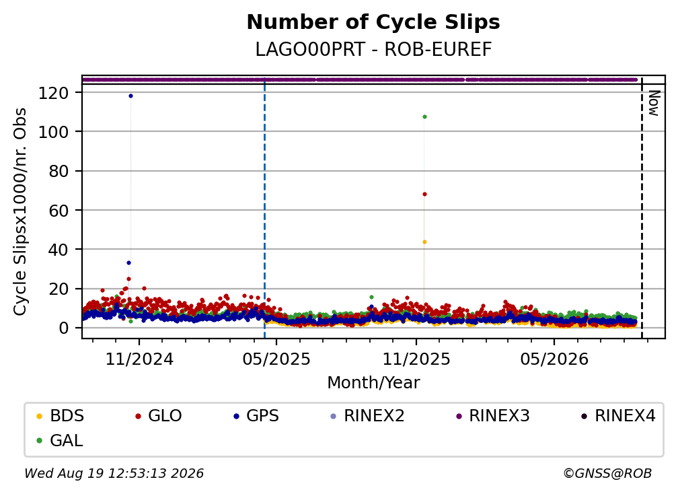678x494 pixels.
Task: Click the y-axis title Cycle Slipsx1000/nr. Obs
Action: [x=20, y=211]
